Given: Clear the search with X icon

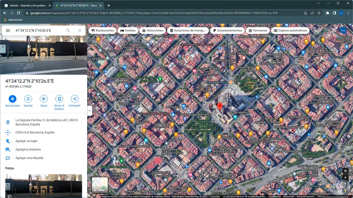Looking at the screenshot, I should pyautogui.click(x=80, y=30).
